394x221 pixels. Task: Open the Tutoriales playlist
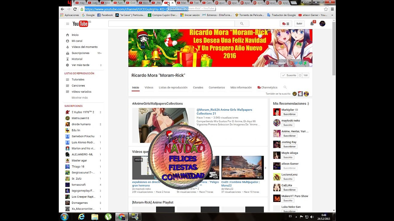(x=78, y=79)
